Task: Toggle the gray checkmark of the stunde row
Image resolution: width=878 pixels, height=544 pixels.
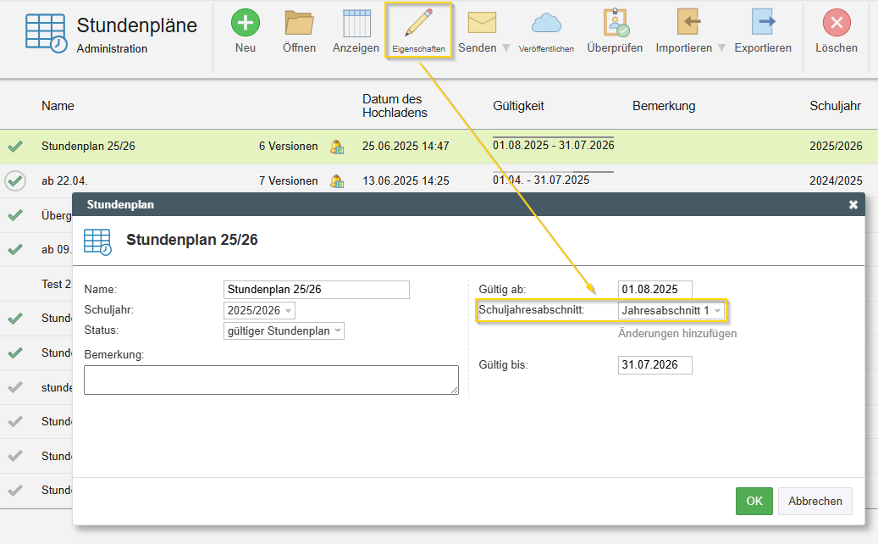Action: point(15,387)
